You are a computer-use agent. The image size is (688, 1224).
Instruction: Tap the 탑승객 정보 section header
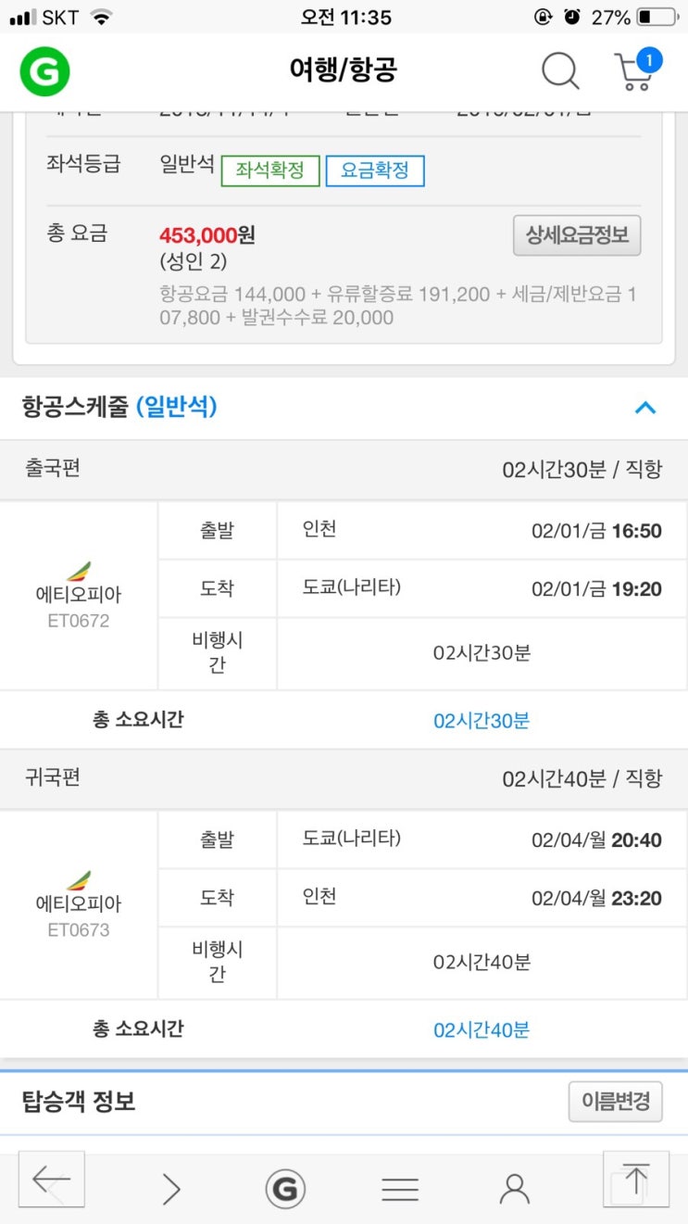(79, 1102)
